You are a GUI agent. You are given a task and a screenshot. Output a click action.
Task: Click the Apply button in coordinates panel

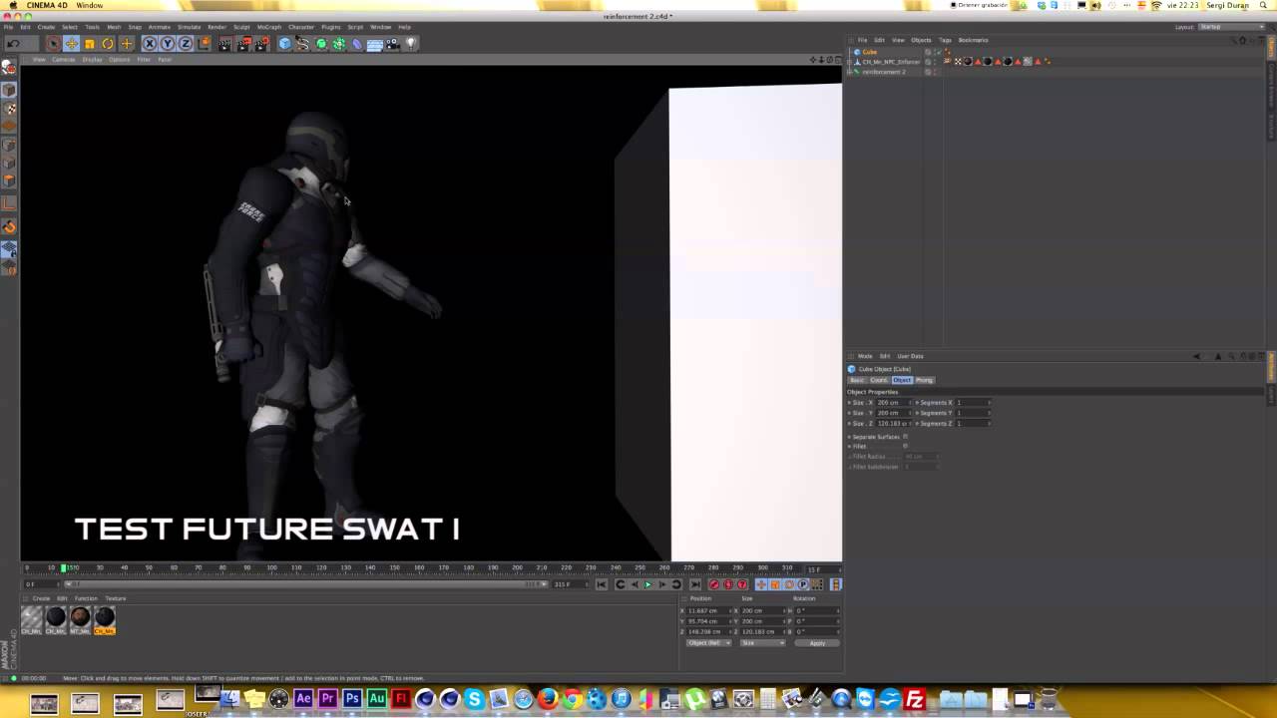click(817, 643)
